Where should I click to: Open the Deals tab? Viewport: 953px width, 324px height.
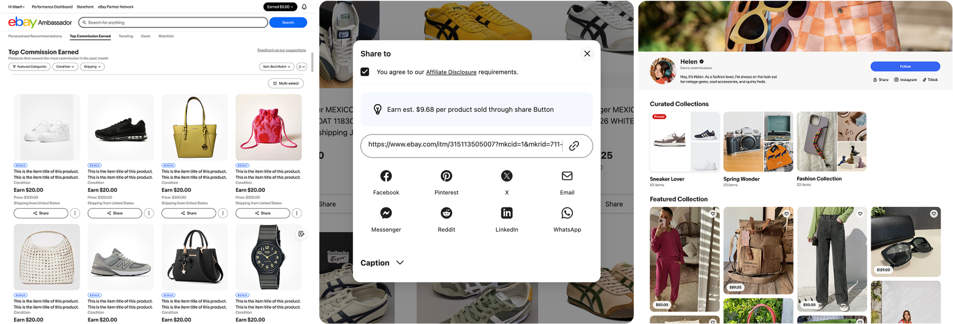[x=146, y=36]
